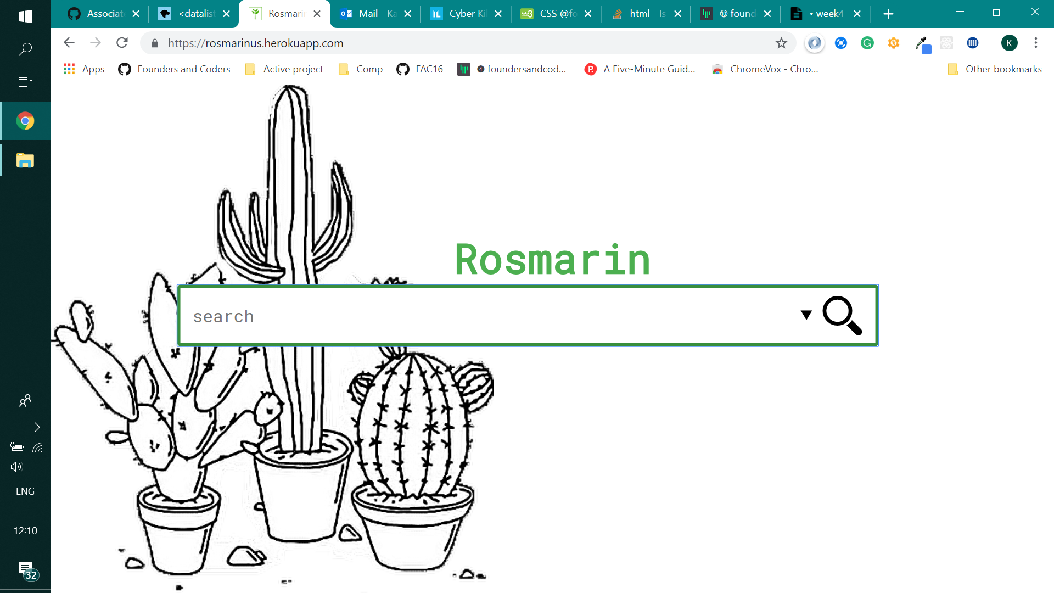
Task: Click the ChromeVox accessibility extension icon
Action: click(x=893, y=43)
